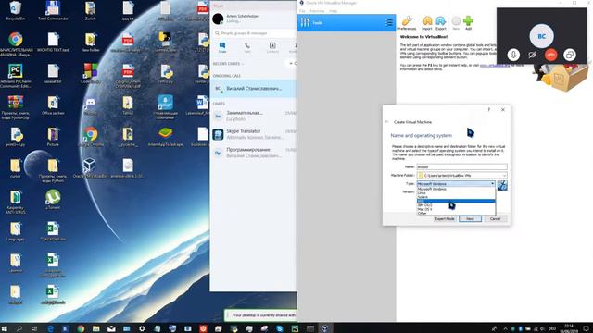The height and width of the screenshot is (333, 593).
Task: Choose Microsoft Windows from the Type list
Action: pyautogui.click(x=456, y=189)
